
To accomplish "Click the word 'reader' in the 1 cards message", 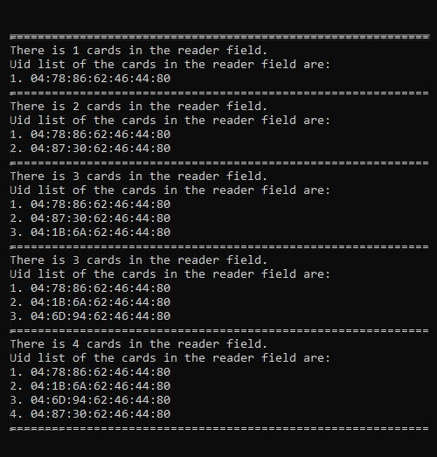I will [x=198, y=51].
